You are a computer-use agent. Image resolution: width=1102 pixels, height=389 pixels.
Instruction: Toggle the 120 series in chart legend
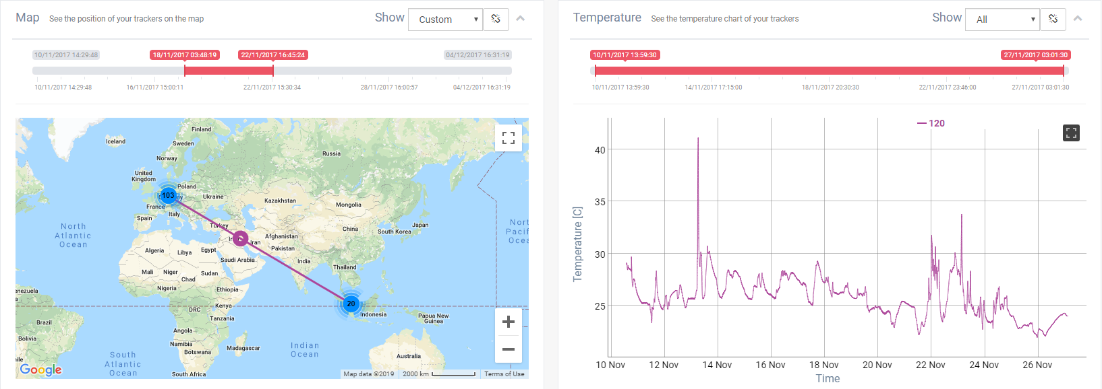point(931,123)
